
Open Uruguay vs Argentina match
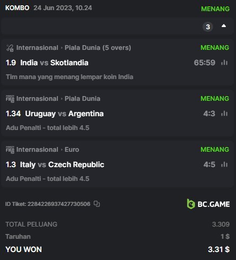(x=64, y=114)
